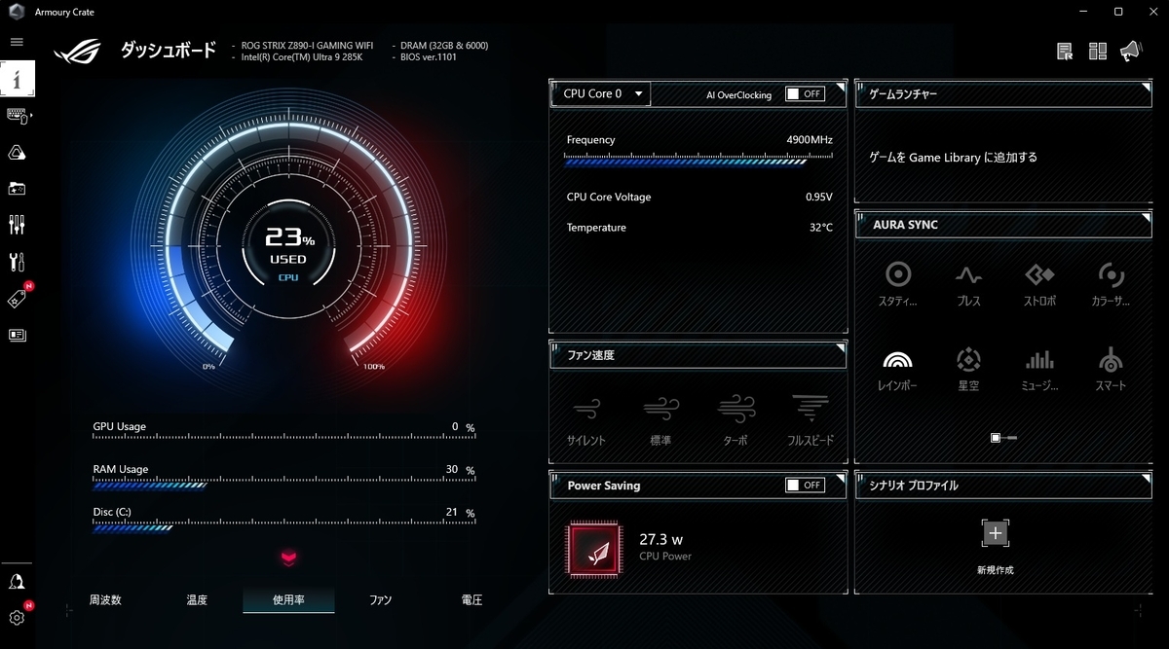The height and width of the screenshot is (649, 1169).
Task: Click the 32°C temperature value
Action: (x=820, y=228)
